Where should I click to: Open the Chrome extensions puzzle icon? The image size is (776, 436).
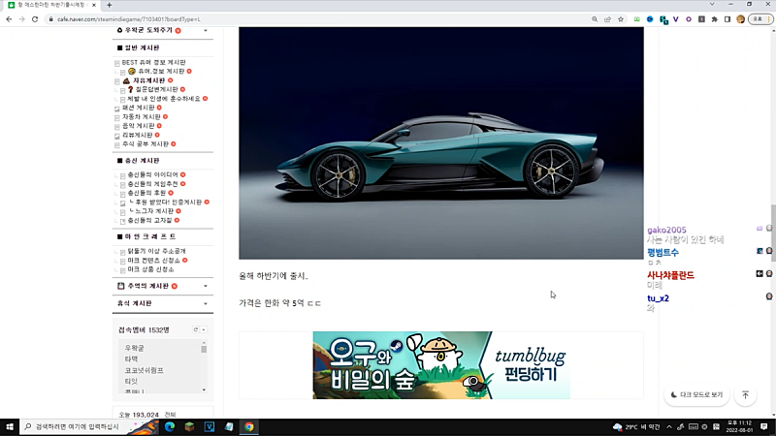coord(713,18)
